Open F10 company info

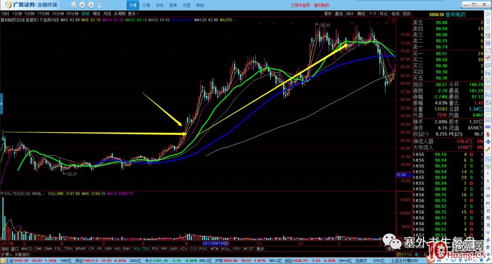[373, 14]
